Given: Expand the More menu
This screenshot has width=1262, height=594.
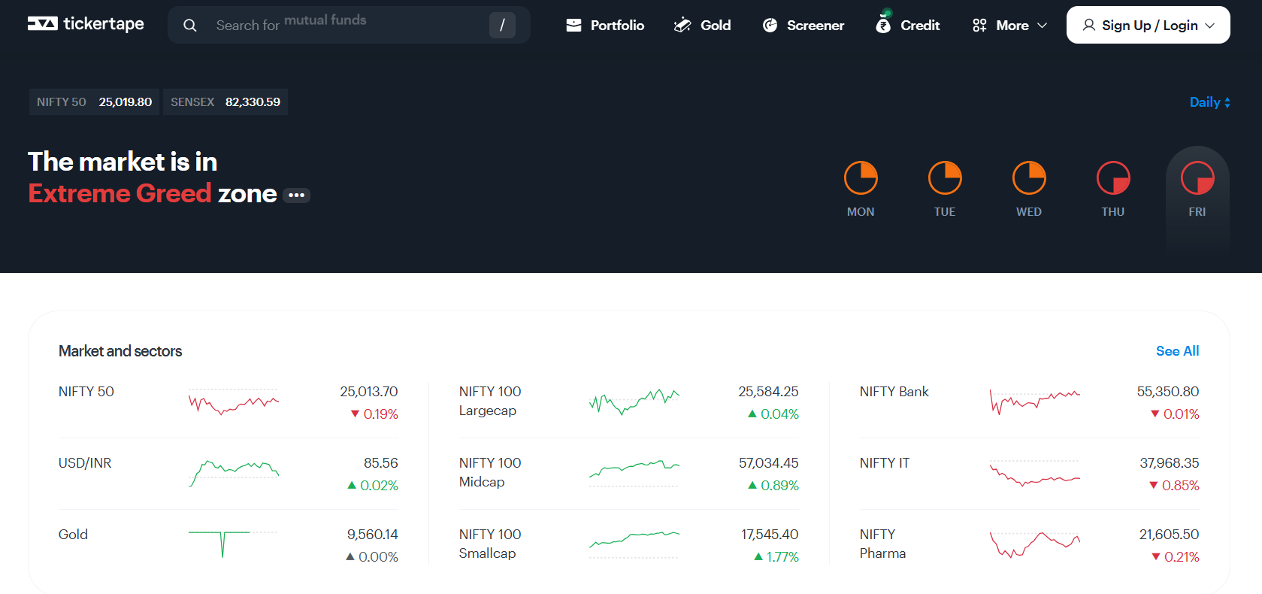Looking at the screenshot, I should pos(1009,26).
